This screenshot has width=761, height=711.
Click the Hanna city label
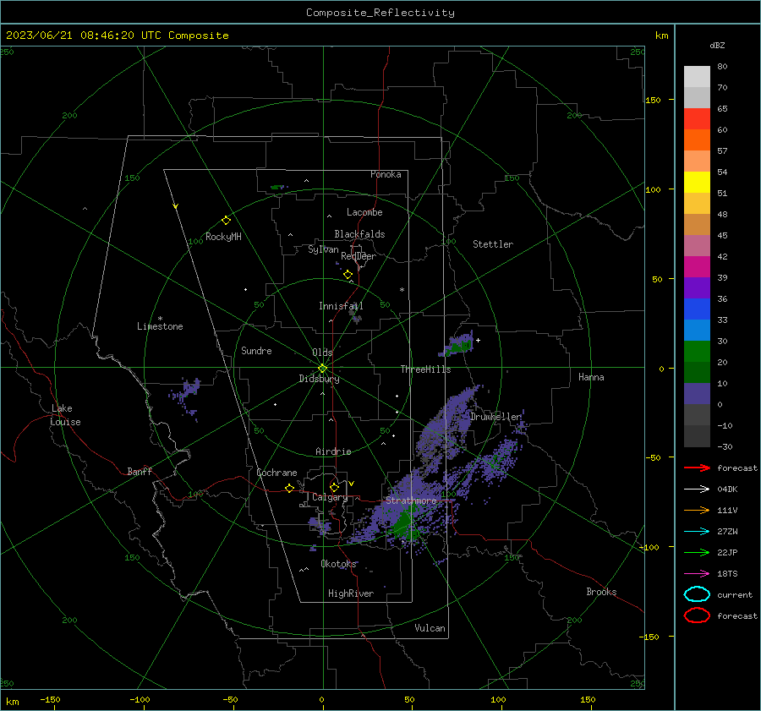591,377
